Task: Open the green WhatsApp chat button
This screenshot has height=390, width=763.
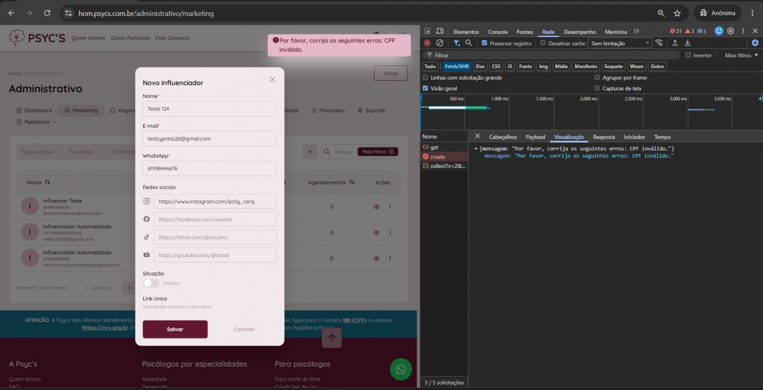Action: 401,369
